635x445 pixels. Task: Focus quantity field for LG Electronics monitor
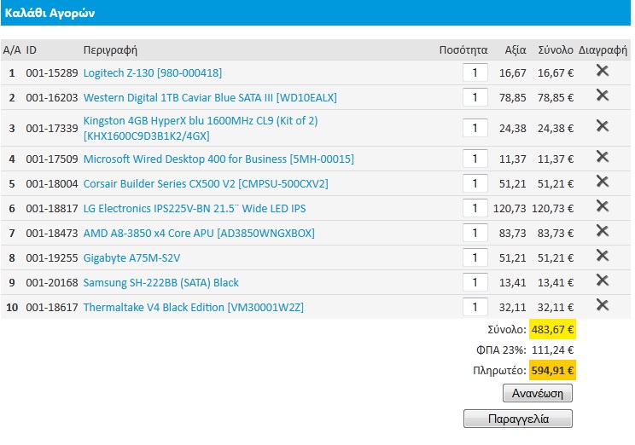475,208
